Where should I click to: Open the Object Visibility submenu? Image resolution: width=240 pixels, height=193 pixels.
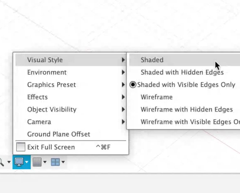point(71,109)
